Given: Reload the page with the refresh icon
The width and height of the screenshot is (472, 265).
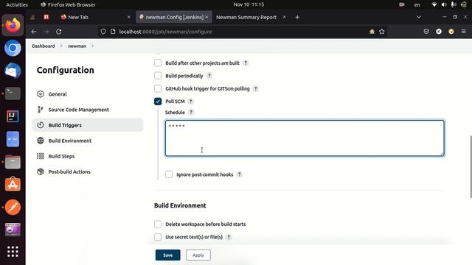Looking at the screenshot, I should point(59,32).
